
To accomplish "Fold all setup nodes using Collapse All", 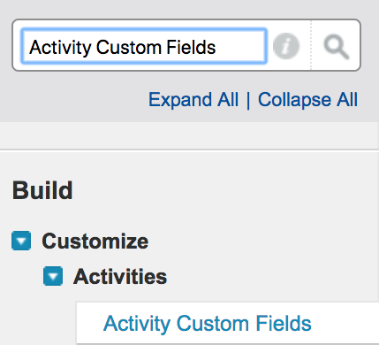I will click(x=307, y=99).
